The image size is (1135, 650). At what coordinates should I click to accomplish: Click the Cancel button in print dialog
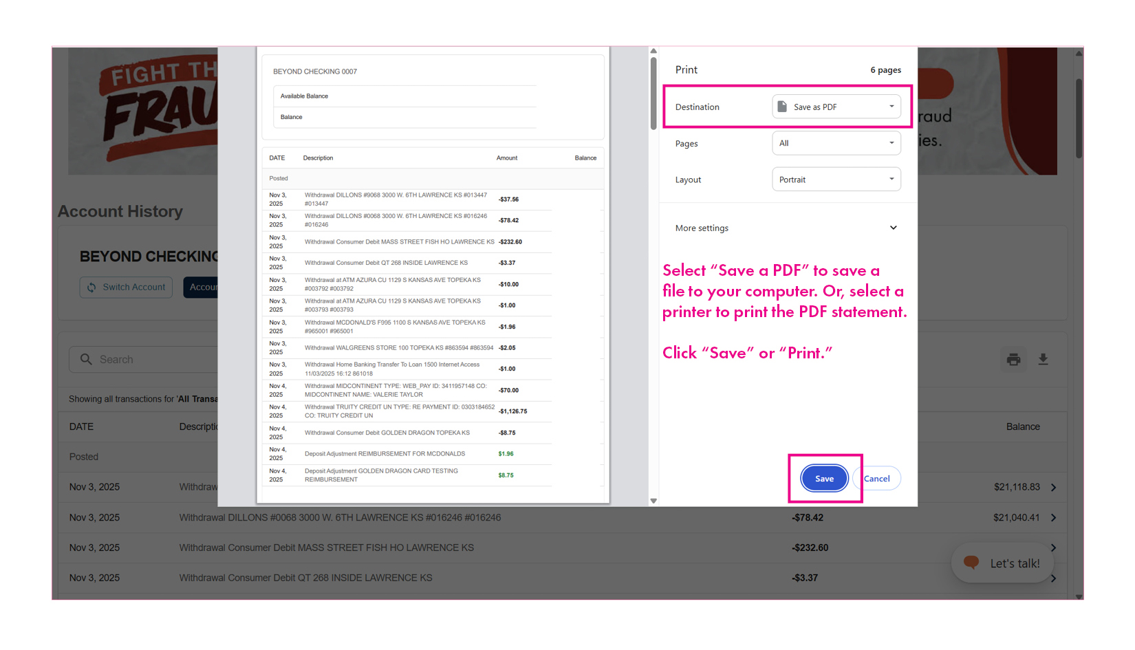(x=877, y=479)
